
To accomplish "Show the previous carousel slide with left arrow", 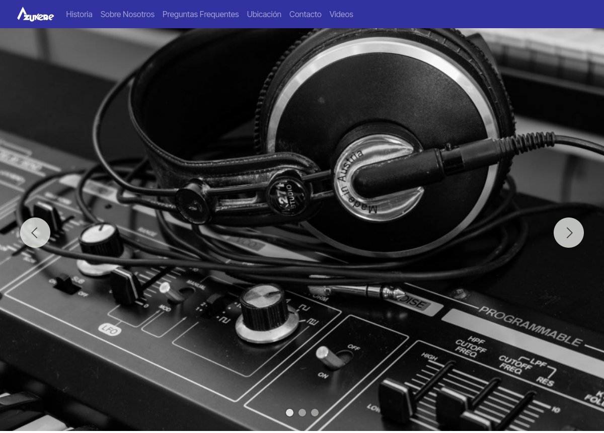I will coord(35,233).
